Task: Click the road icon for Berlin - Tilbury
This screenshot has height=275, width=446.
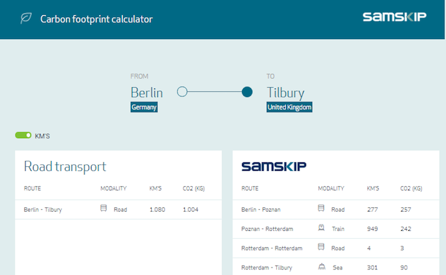Action: (104, 209)
